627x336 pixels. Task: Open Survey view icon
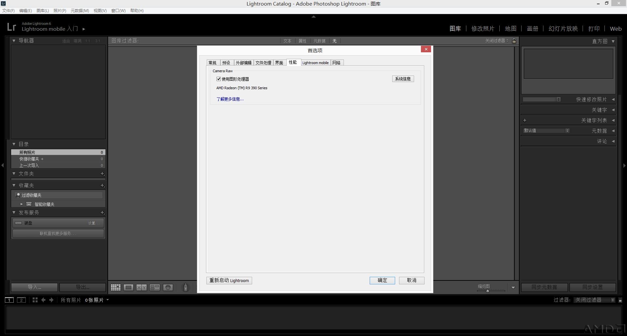(155, 287)
